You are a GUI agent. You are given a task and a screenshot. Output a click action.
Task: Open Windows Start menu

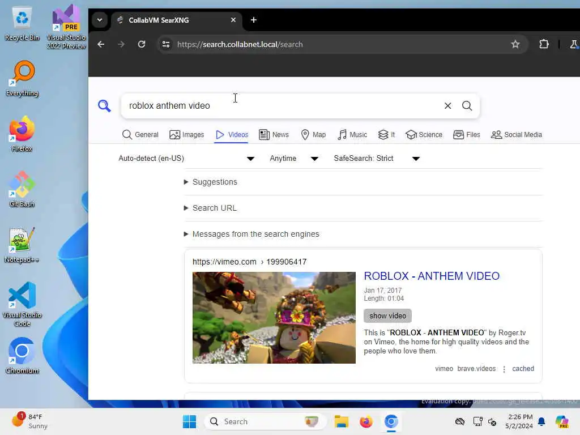[x=189, y=421]
